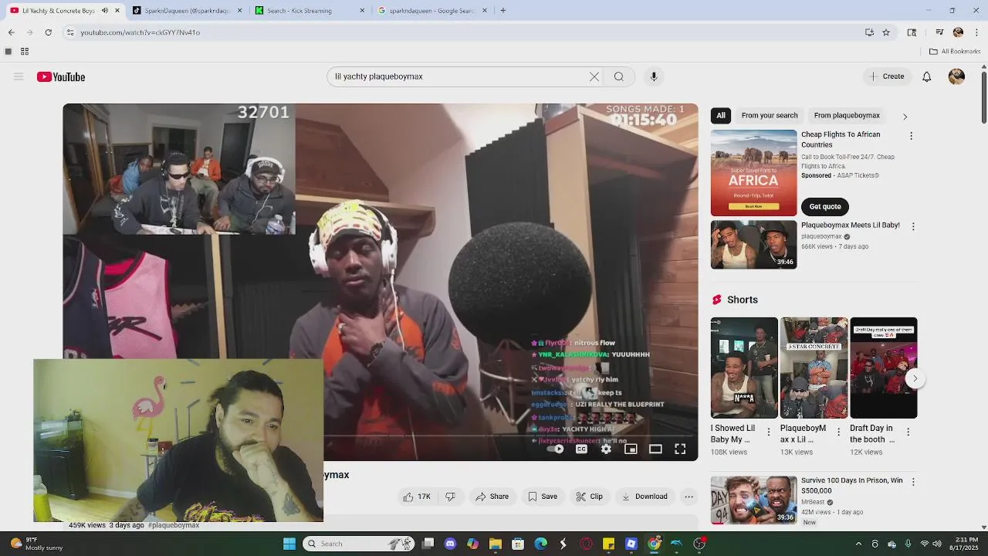
Task: Bookmark this page with the star
Action: tap(886, 32)
